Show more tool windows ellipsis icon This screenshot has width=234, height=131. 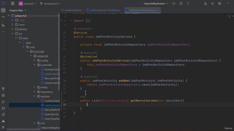tap(3, 32)
